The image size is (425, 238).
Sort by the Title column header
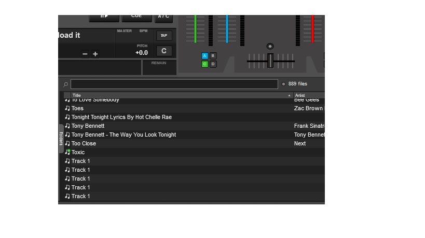(x=182, y=95)
